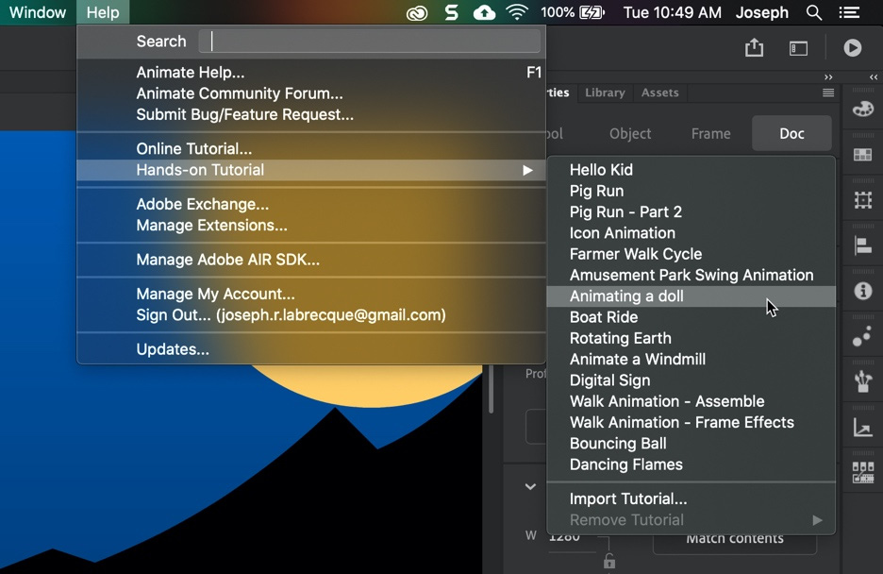Select the Frame properties tab
Viewport: 883px width, 574px height.
point(710,133)
